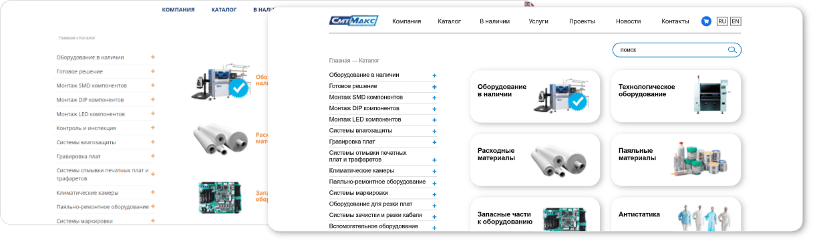Screen dimensions: 813x241
Task: Expand Оборудование в наличии in front sidebar
Action: coord(434,75)
